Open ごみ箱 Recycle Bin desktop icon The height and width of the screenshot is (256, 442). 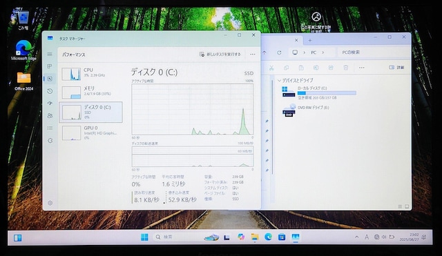[x=23, y=20]
